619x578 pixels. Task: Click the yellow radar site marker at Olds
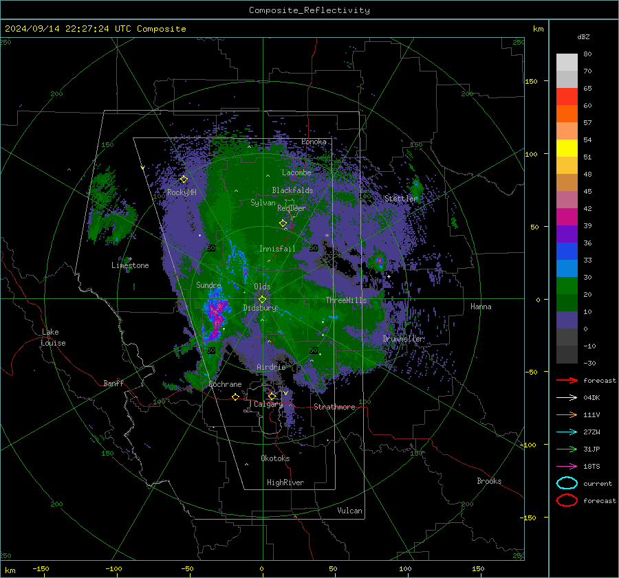click(x=262, y=300)
